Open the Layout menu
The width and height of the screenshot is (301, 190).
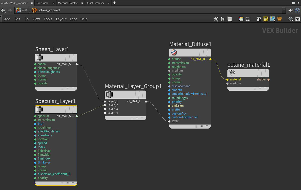coord(61,19)
